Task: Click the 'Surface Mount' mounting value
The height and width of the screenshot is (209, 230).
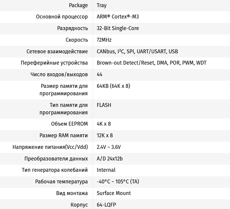Action: (114, 193)
